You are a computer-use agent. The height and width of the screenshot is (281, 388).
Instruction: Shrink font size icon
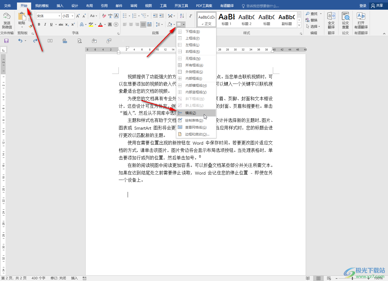[84, 16]
